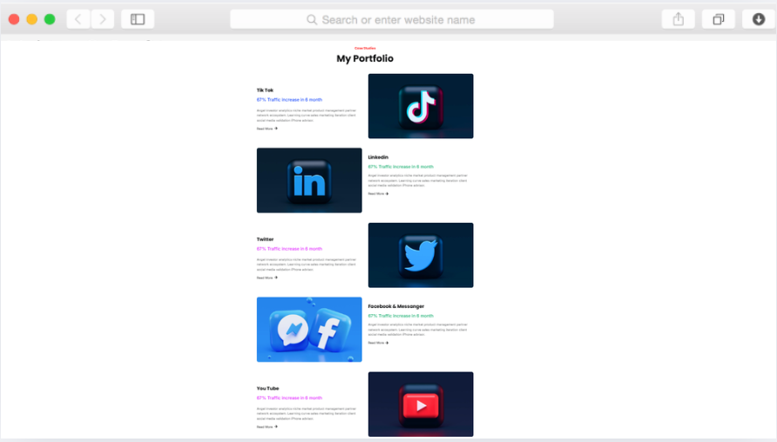This screenshot has height=442, width=777.
Task: Open the downloads icon
Action: click(x=758, y=19)
